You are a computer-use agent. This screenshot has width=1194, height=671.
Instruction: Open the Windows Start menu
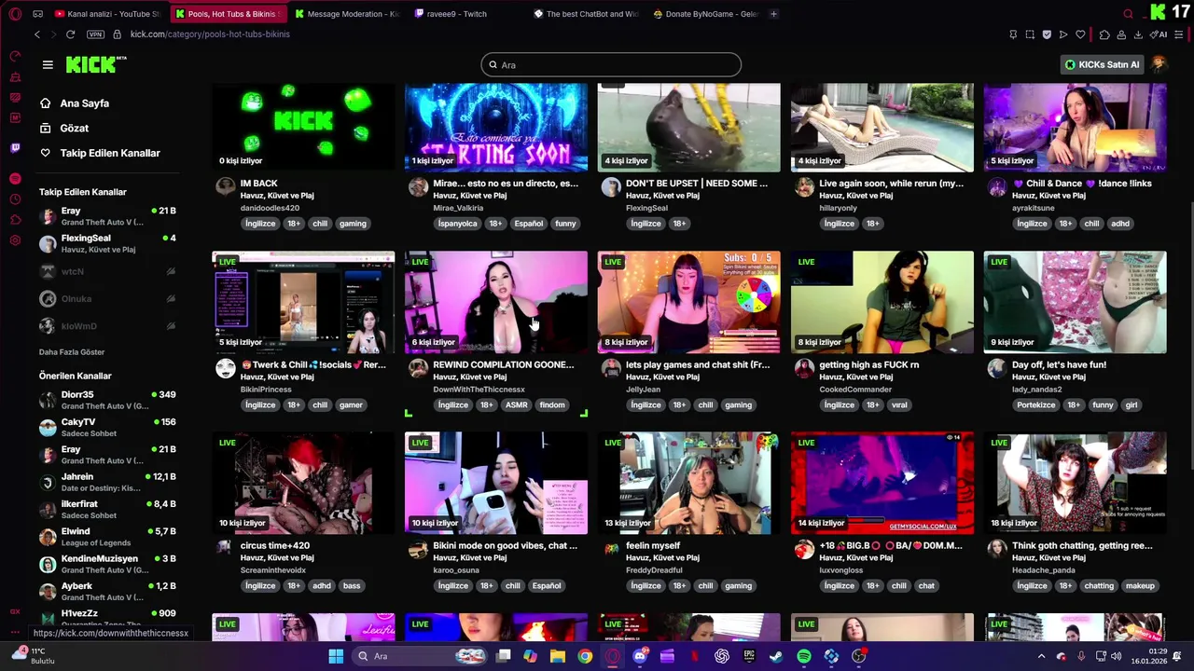[336, 656]
